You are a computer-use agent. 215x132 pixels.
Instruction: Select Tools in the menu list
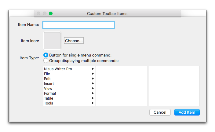coord(69,103)
